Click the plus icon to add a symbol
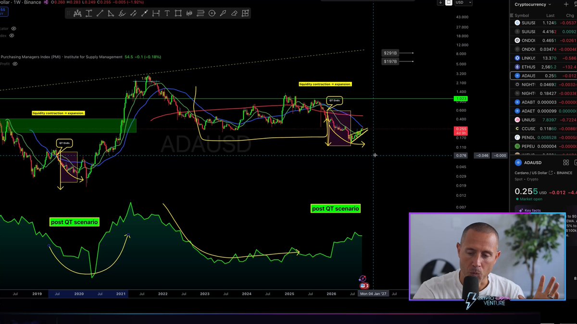 coord(566,5)
